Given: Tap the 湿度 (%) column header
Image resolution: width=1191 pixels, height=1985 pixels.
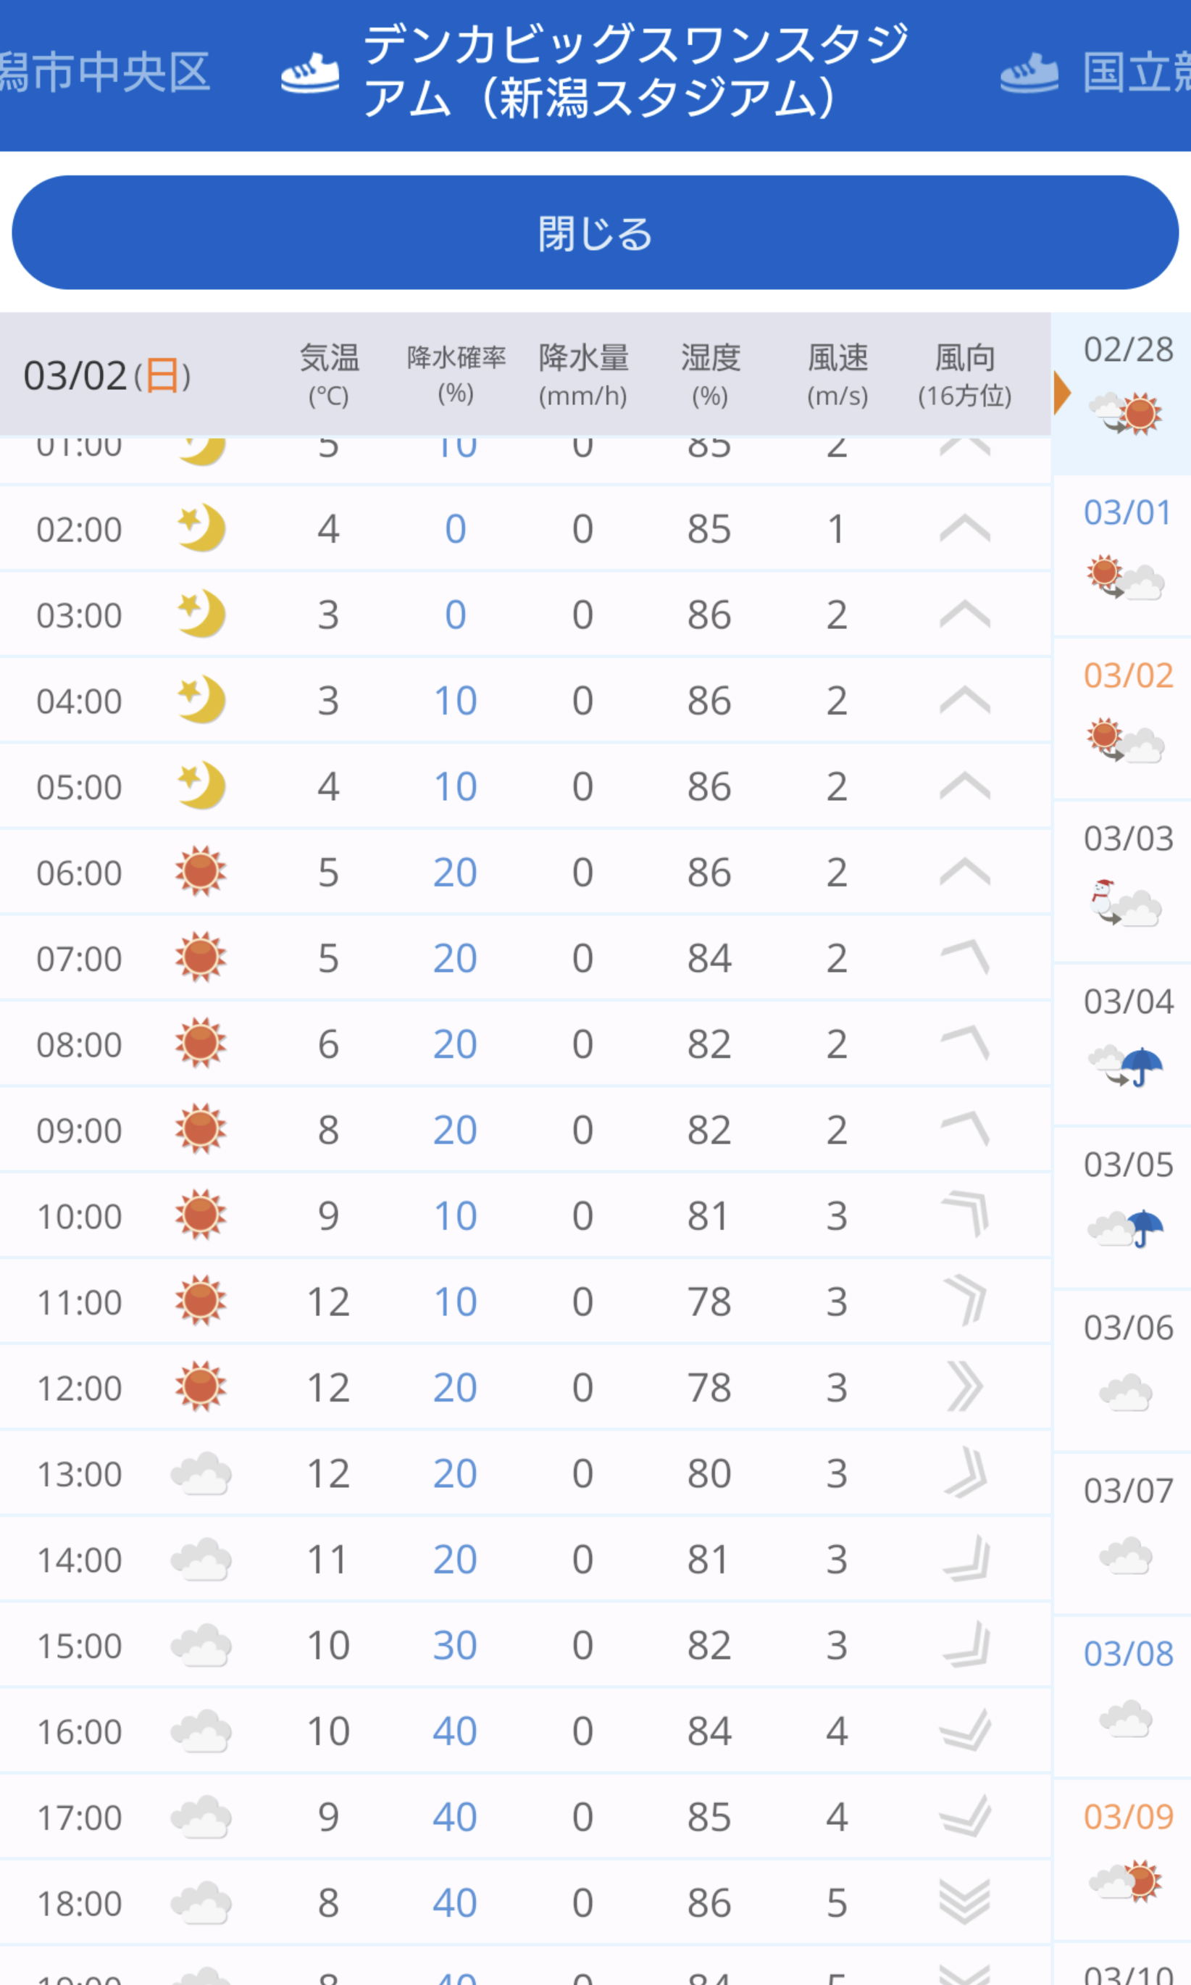Looking at the screenshot, I should pyautogui.click(x=710, y=375).
